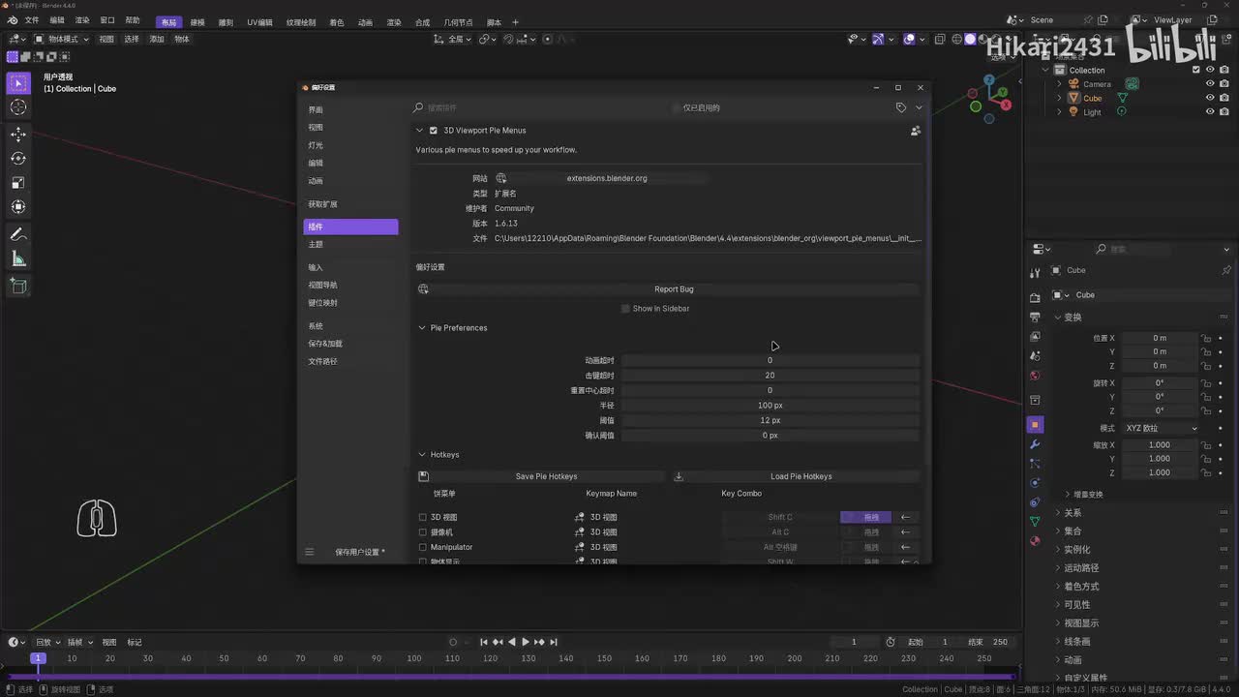Expand the Camera item in outliner
Image resolution: width=1239 pixels, height=697 pixels.
(1059, 84)
